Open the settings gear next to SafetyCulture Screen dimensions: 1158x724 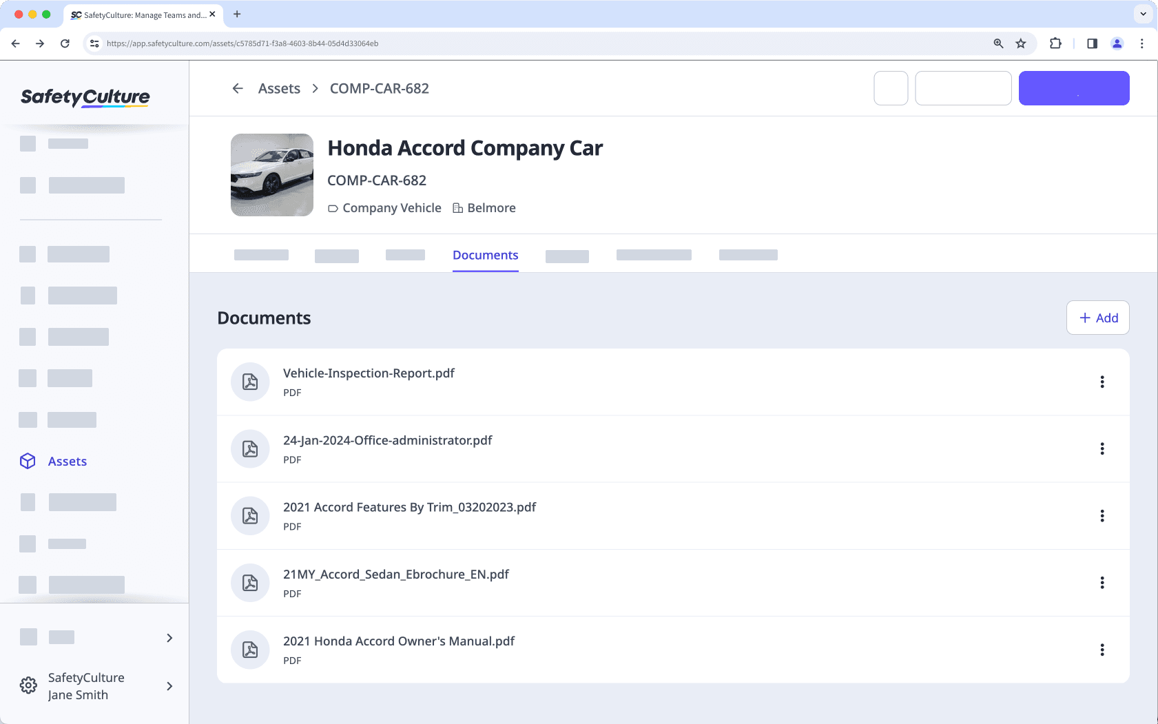(x=28, y=685)
